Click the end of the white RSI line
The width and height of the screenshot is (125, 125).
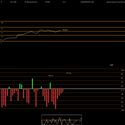tap(61, 30)
